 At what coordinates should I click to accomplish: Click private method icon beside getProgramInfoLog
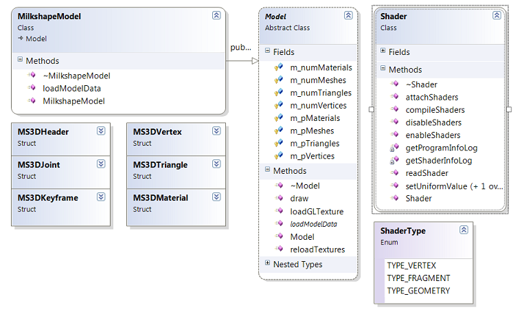tap(395, 147)
